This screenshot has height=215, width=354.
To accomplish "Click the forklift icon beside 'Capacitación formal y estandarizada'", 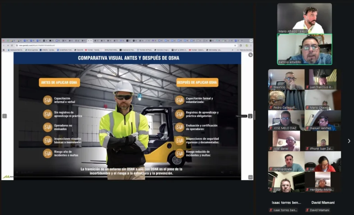I will coord(179,100).
